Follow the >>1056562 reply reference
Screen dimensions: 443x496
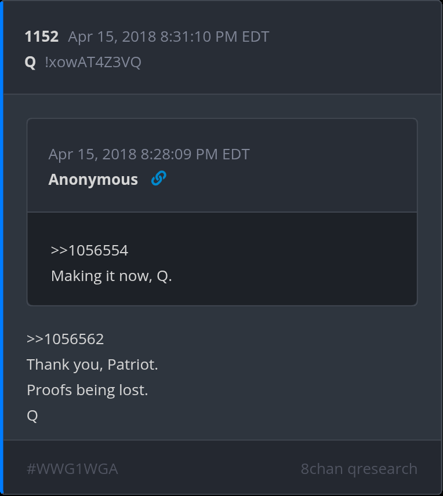(x=65, y=339)
